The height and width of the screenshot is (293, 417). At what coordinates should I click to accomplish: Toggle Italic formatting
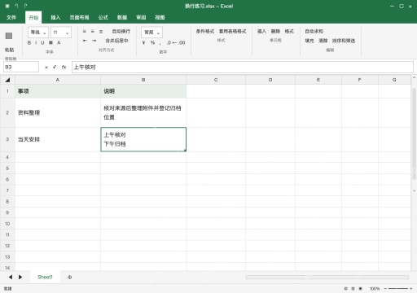click(36, 42)
